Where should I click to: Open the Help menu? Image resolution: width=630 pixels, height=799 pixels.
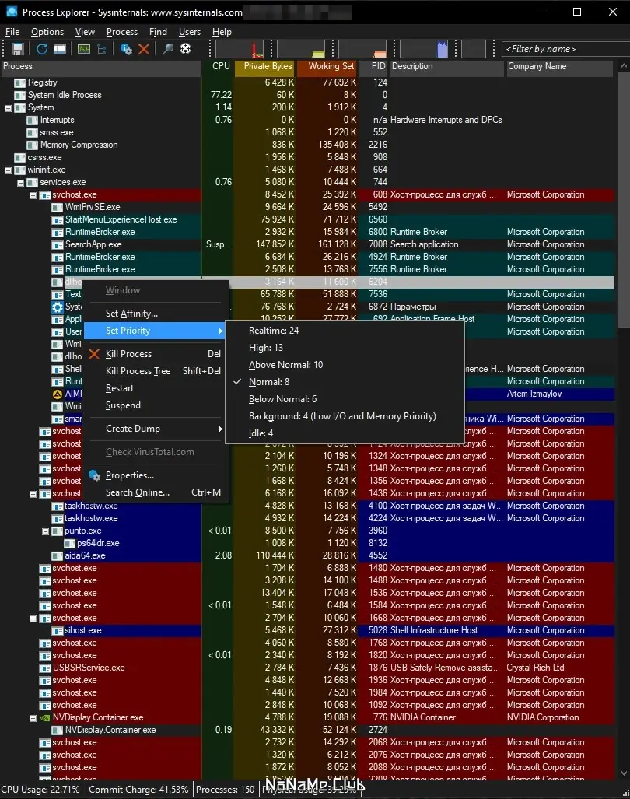[x=222, y=32]
